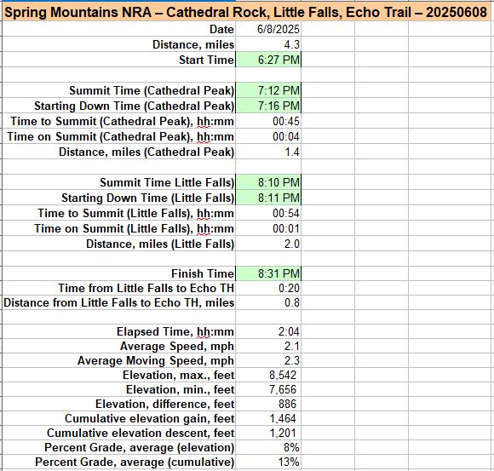Viewport: 494px width, 471px height.
Task: Select the total distance 4.3 cell
Action: (268, 44)
